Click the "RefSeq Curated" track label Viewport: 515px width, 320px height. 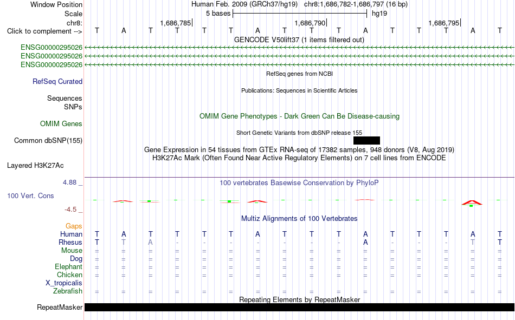pos(57,81)
